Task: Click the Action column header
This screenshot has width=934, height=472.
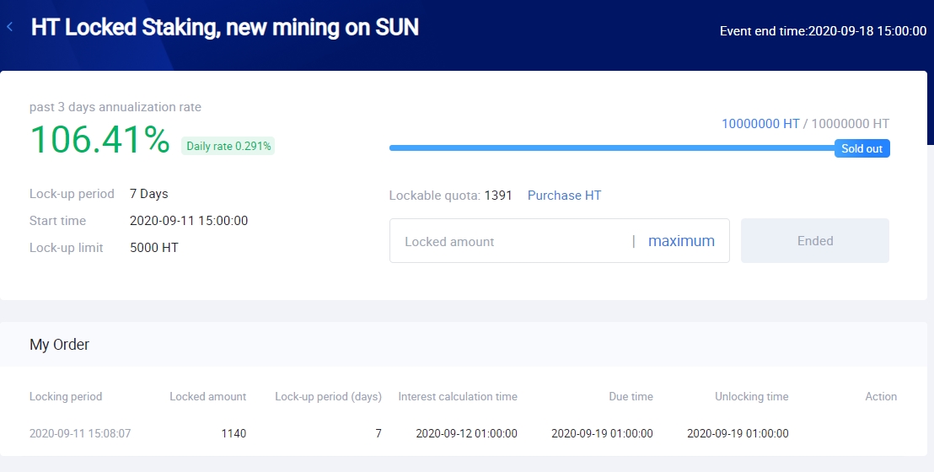Action: pos(880,396)
